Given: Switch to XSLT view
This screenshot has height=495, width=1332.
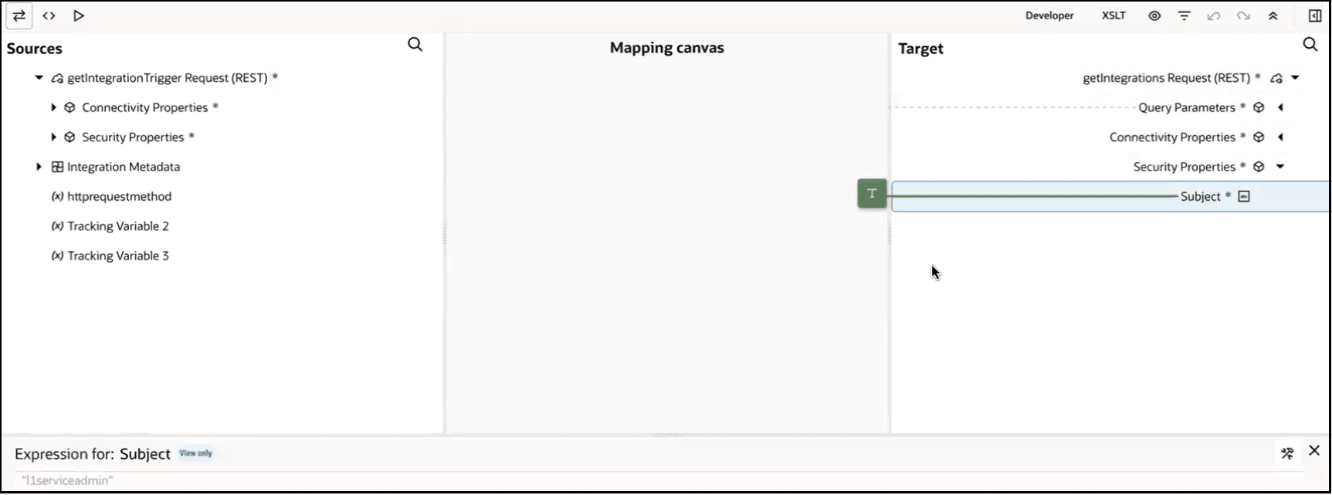Looking at the screenshot, I should (1113, 15).
